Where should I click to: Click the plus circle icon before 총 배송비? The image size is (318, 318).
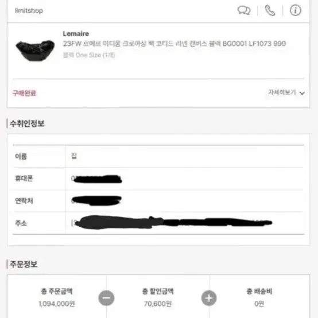[x=209, y=298]
